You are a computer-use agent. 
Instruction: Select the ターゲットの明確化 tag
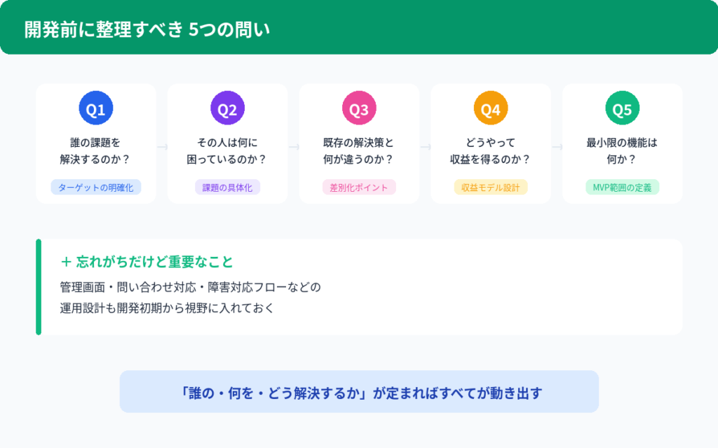96,187
